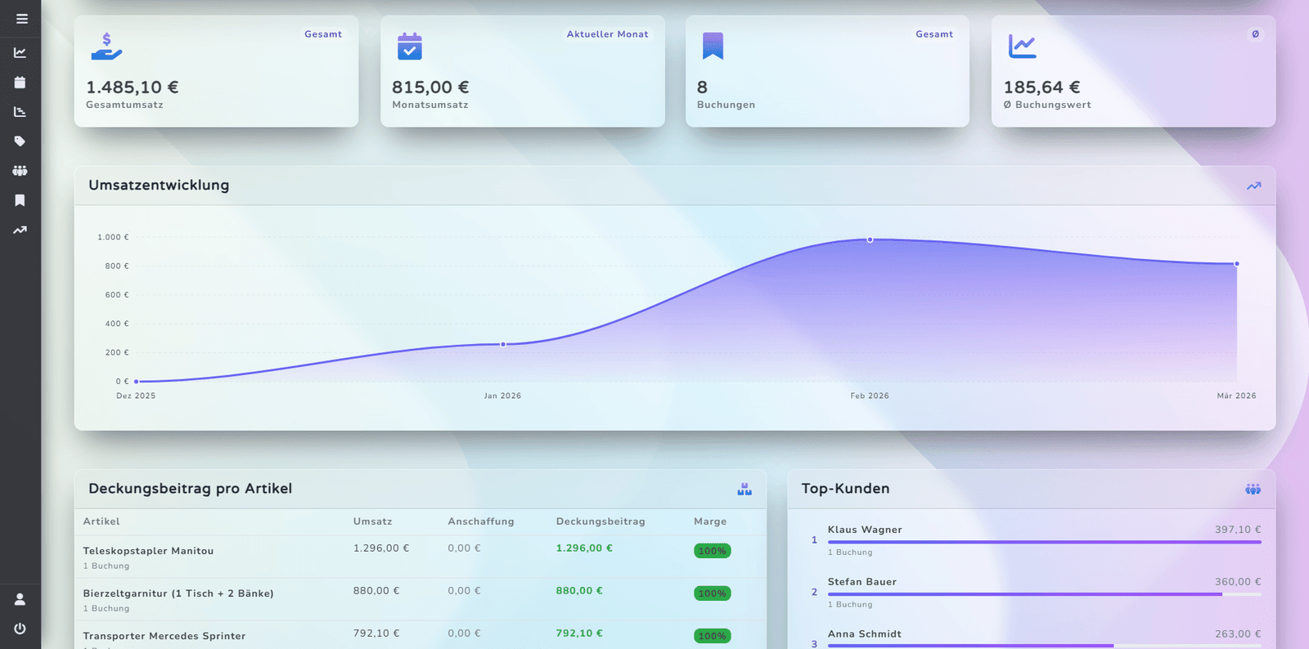Image resolution: width=1309 pixels, height=649 pixels.
Task: Open the customers group sidebar icon
Action: click(20, 171)
